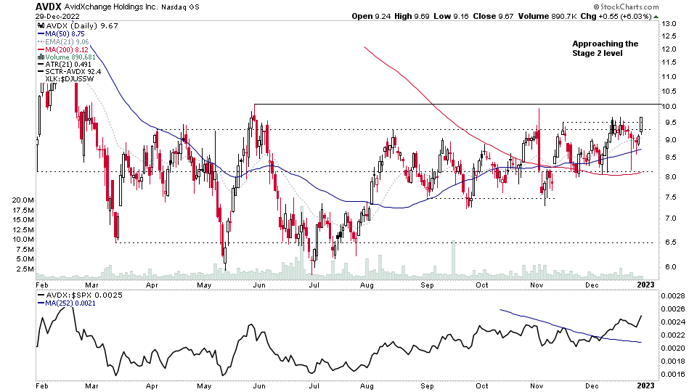This screenshot has height=392, width=697.
Task: Click the 17.5M volume axis label
Action: click(23, 211)
